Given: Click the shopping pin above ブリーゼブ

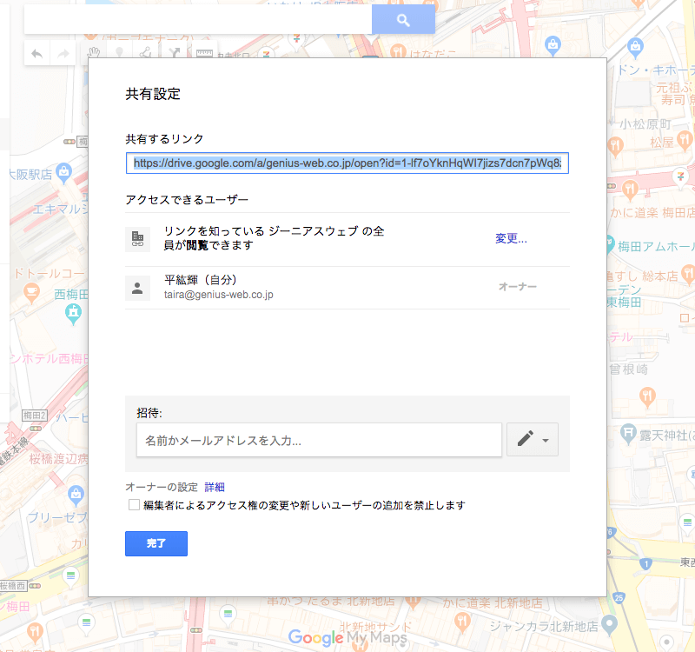Looking at the screenshot, I should coord(76,496).
